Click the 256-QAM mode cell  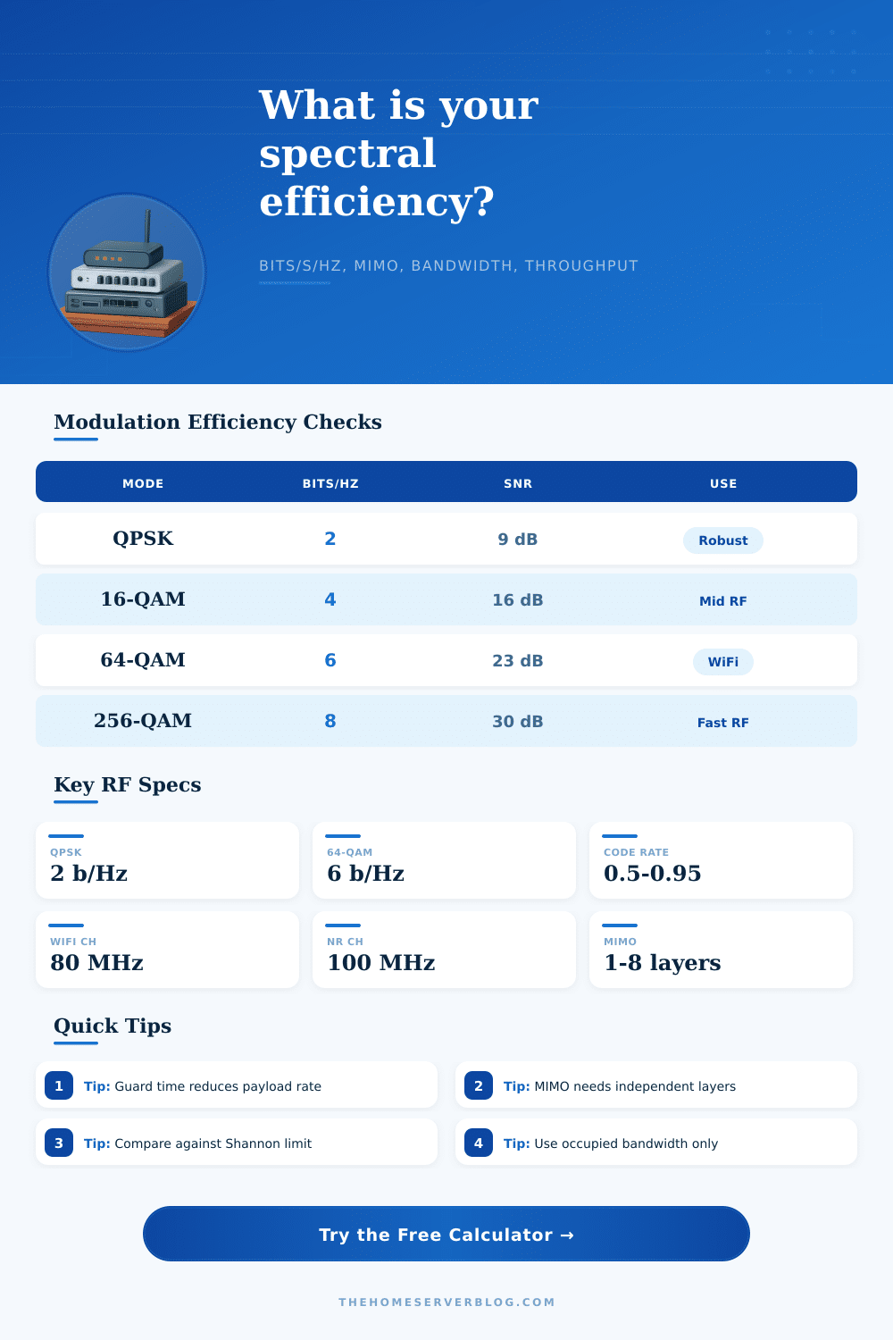143,721
